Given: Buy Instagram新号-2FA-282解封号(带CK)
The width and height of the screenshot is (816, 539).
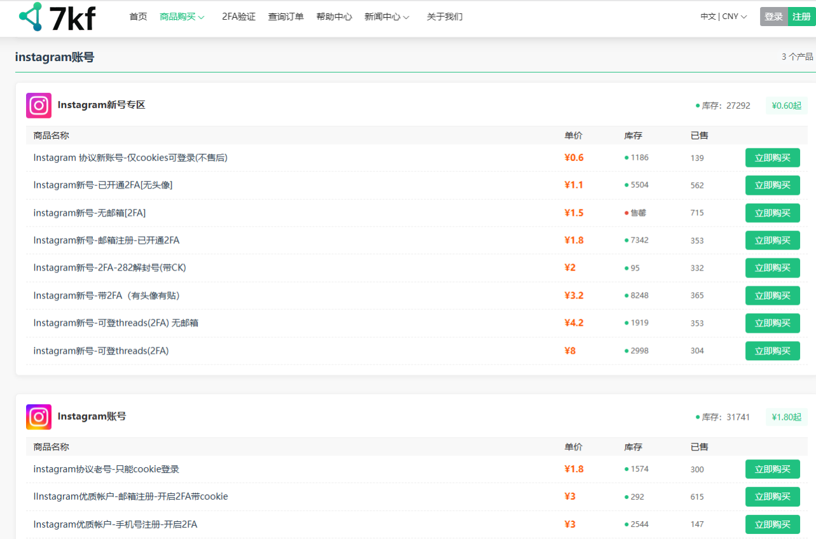Looking at the screenshot, I should (772, 268).
